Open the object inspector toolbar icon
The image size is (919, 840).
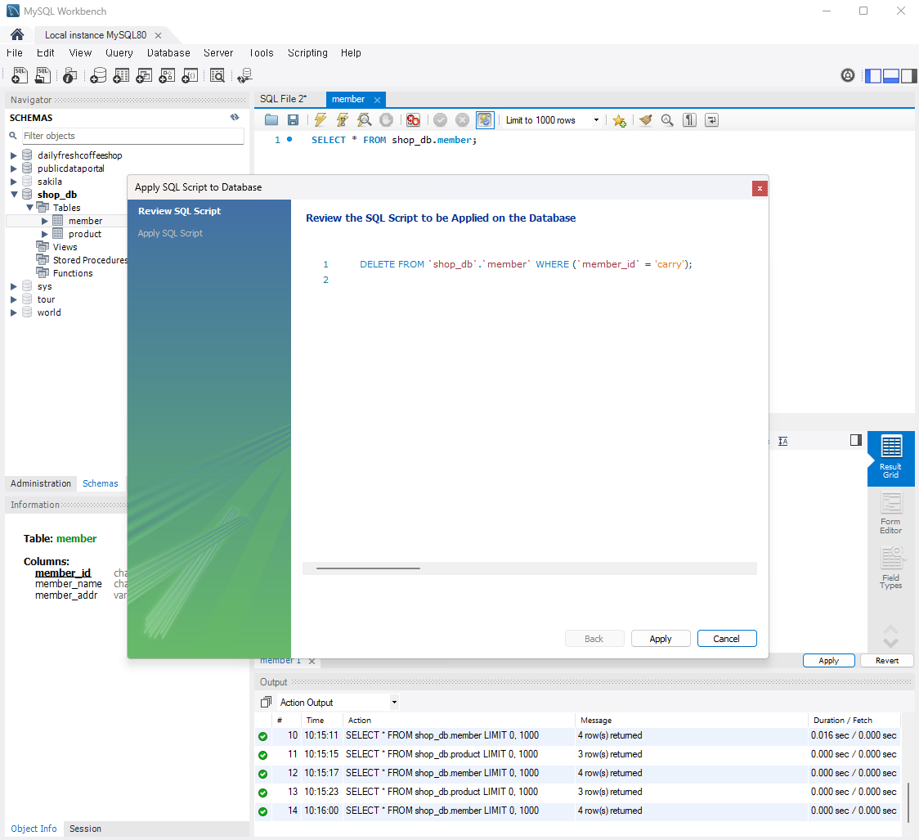pyautogui.click(x=69, y=75)
